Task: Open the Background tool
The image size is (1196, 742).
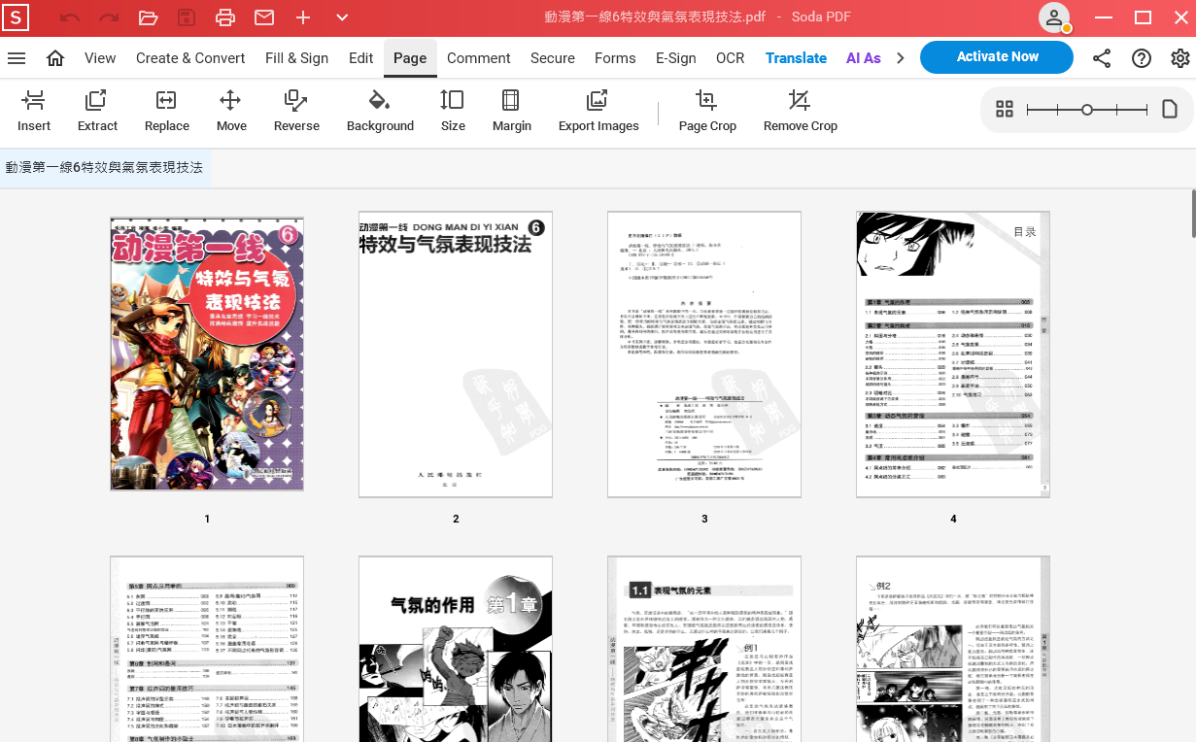Action: 380,111
